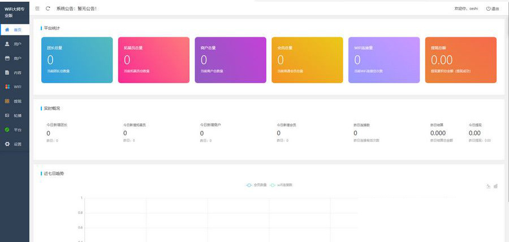
Task: Click the refresh icon in top bar
Action: click(x=48, y=8)
